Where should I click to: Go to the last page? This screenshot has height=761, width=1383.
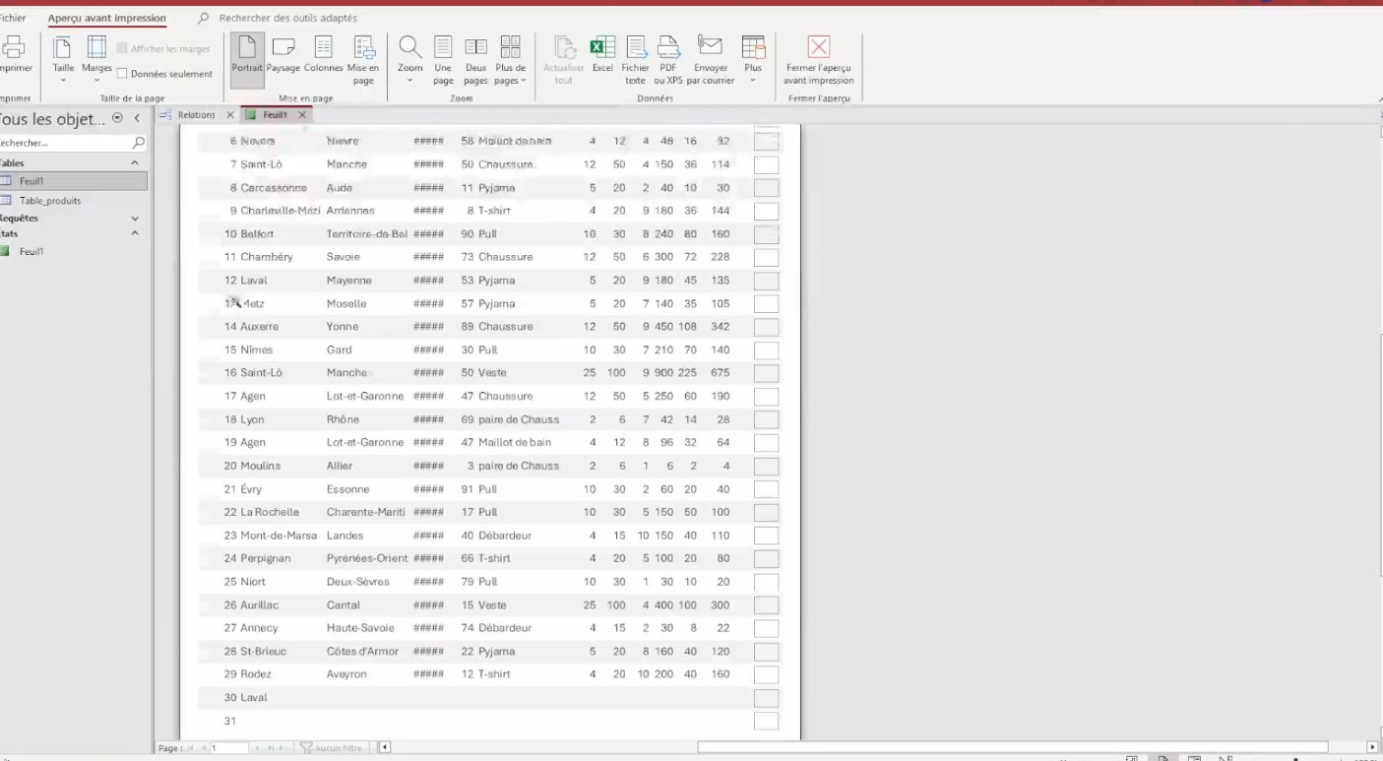(271, 748)
